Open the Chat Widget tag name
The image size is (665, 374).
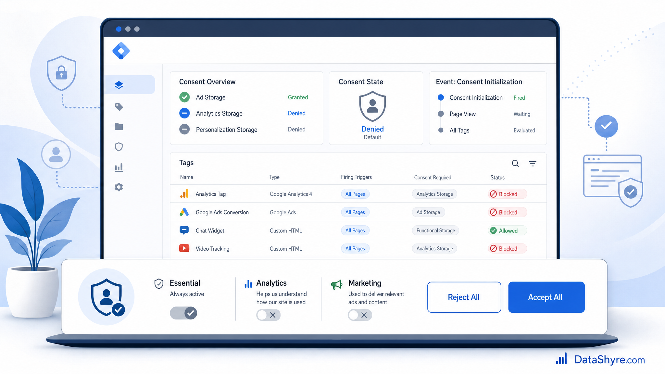point(210,231)
